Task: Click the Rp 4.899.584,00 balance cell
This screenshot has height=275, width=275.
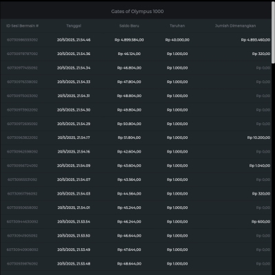Action: pyautogui.click(x=129, y=40)
